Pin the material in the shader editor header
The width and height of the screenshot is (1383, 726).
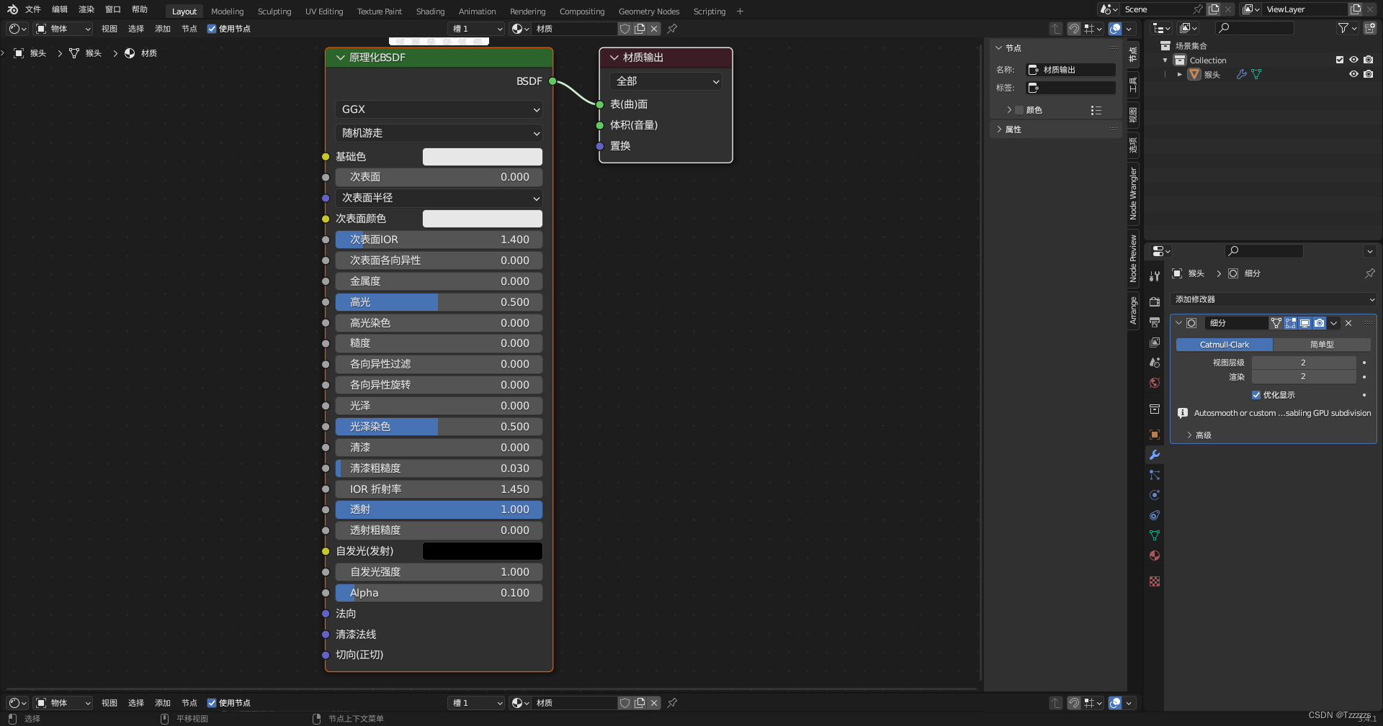coord(673,29)
